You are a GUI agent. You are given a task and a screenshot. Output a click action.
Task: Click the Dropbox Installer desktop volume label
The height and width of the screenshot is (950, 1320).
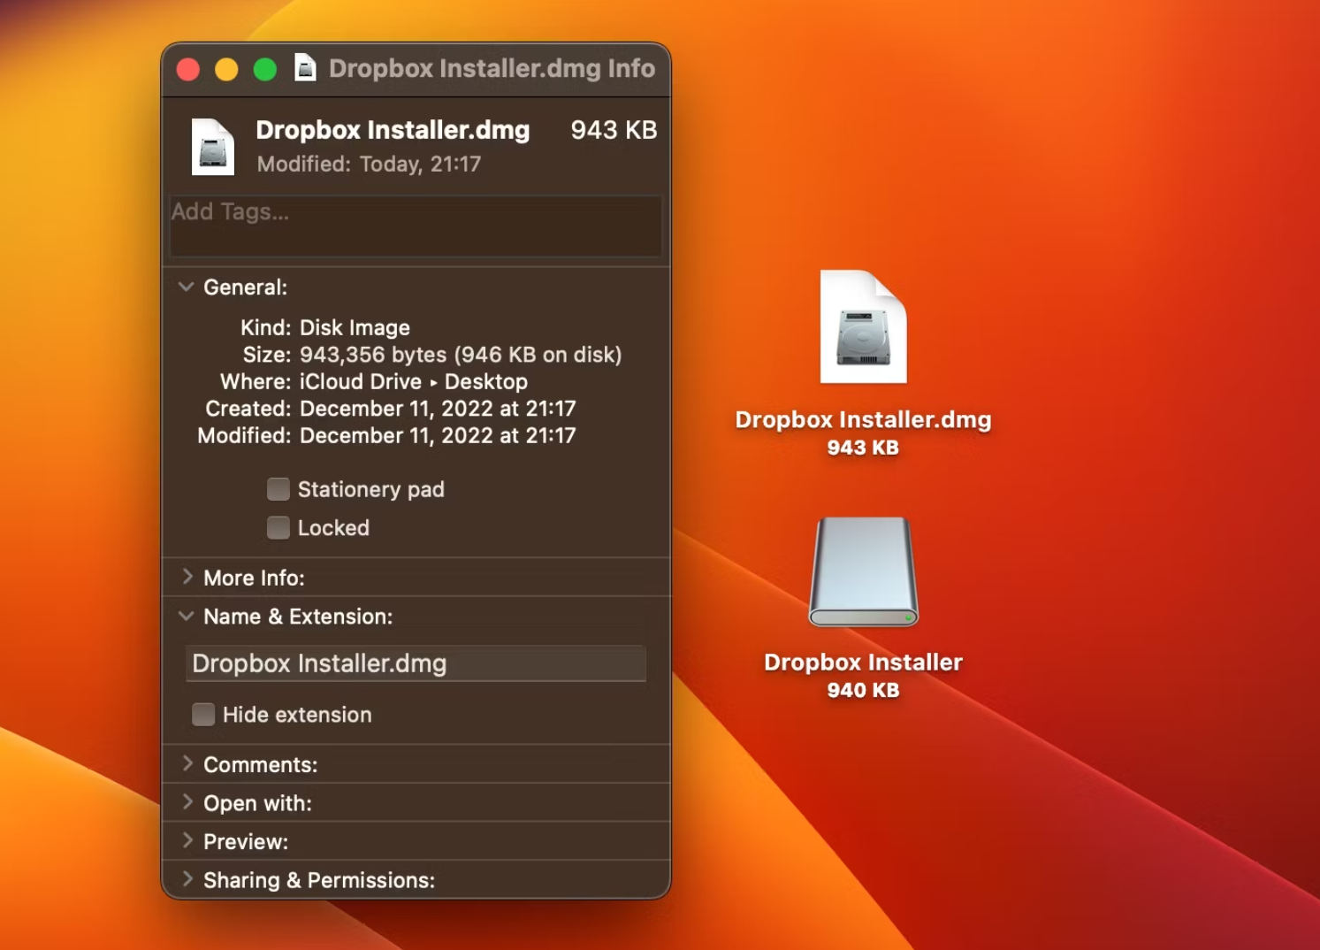click(x=863, y=662)
